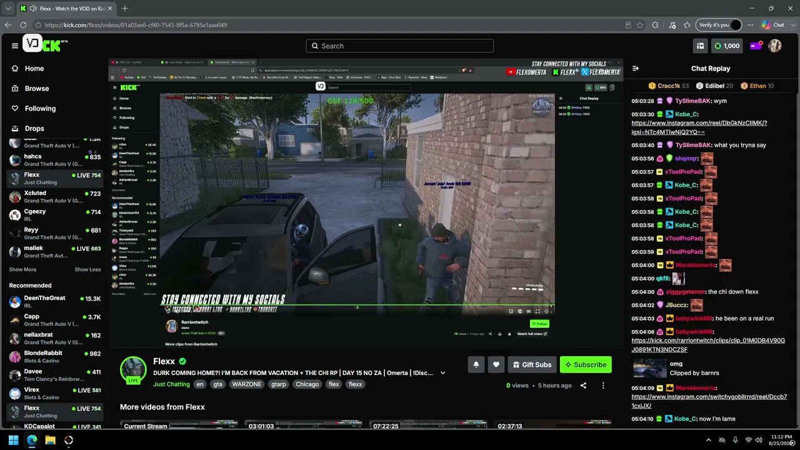Go back with the browser back arrow
Screen dimensions: 800x450
8,25
